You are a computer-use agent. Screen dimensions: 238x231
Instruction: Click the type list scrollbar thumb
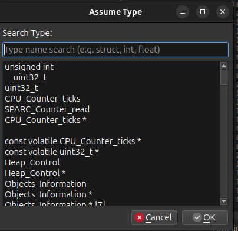[224, 77]
